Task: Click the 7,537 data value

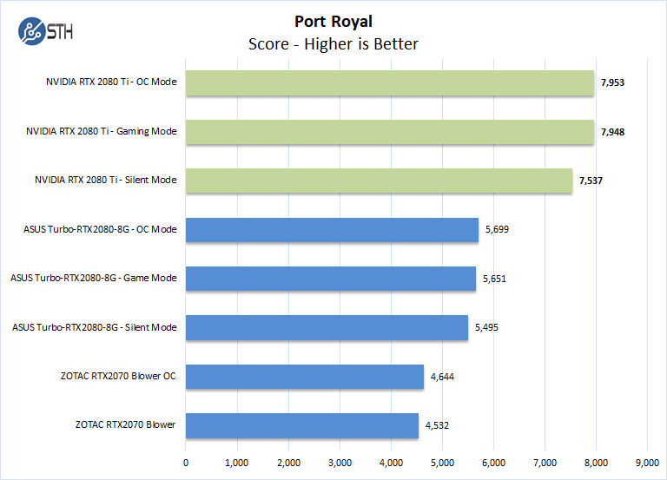Action: (x=591, y=181)
